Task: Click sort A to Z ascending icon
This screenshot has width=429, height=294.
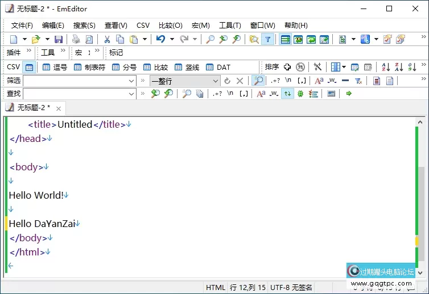Action: (x=385, y=67)
